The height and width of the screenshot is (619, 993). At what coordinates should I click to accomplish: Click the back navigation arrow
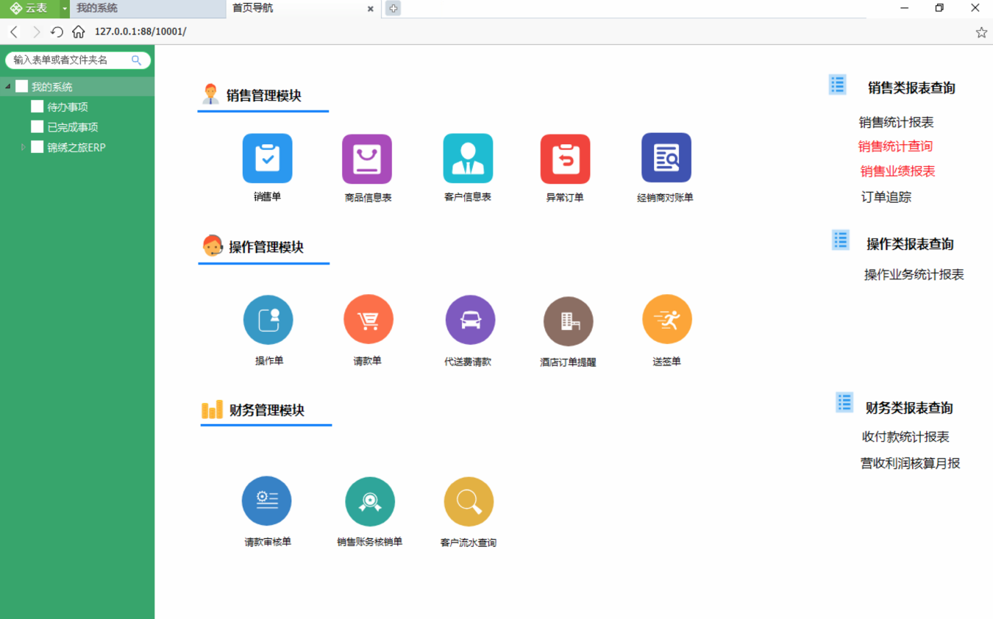tap(14, 32)
